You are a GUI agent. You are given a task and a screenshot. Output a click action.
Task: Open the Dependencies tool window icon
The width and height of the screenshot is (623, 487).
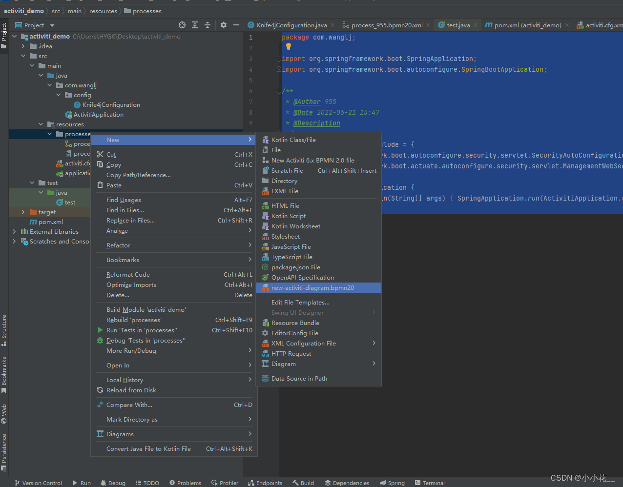(x=347, y=483)
